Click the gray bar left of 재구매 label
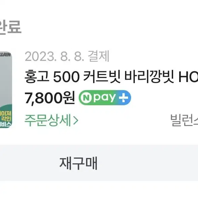Image resolution: width=198 pixels, height=198 pixels. (30, 163)
